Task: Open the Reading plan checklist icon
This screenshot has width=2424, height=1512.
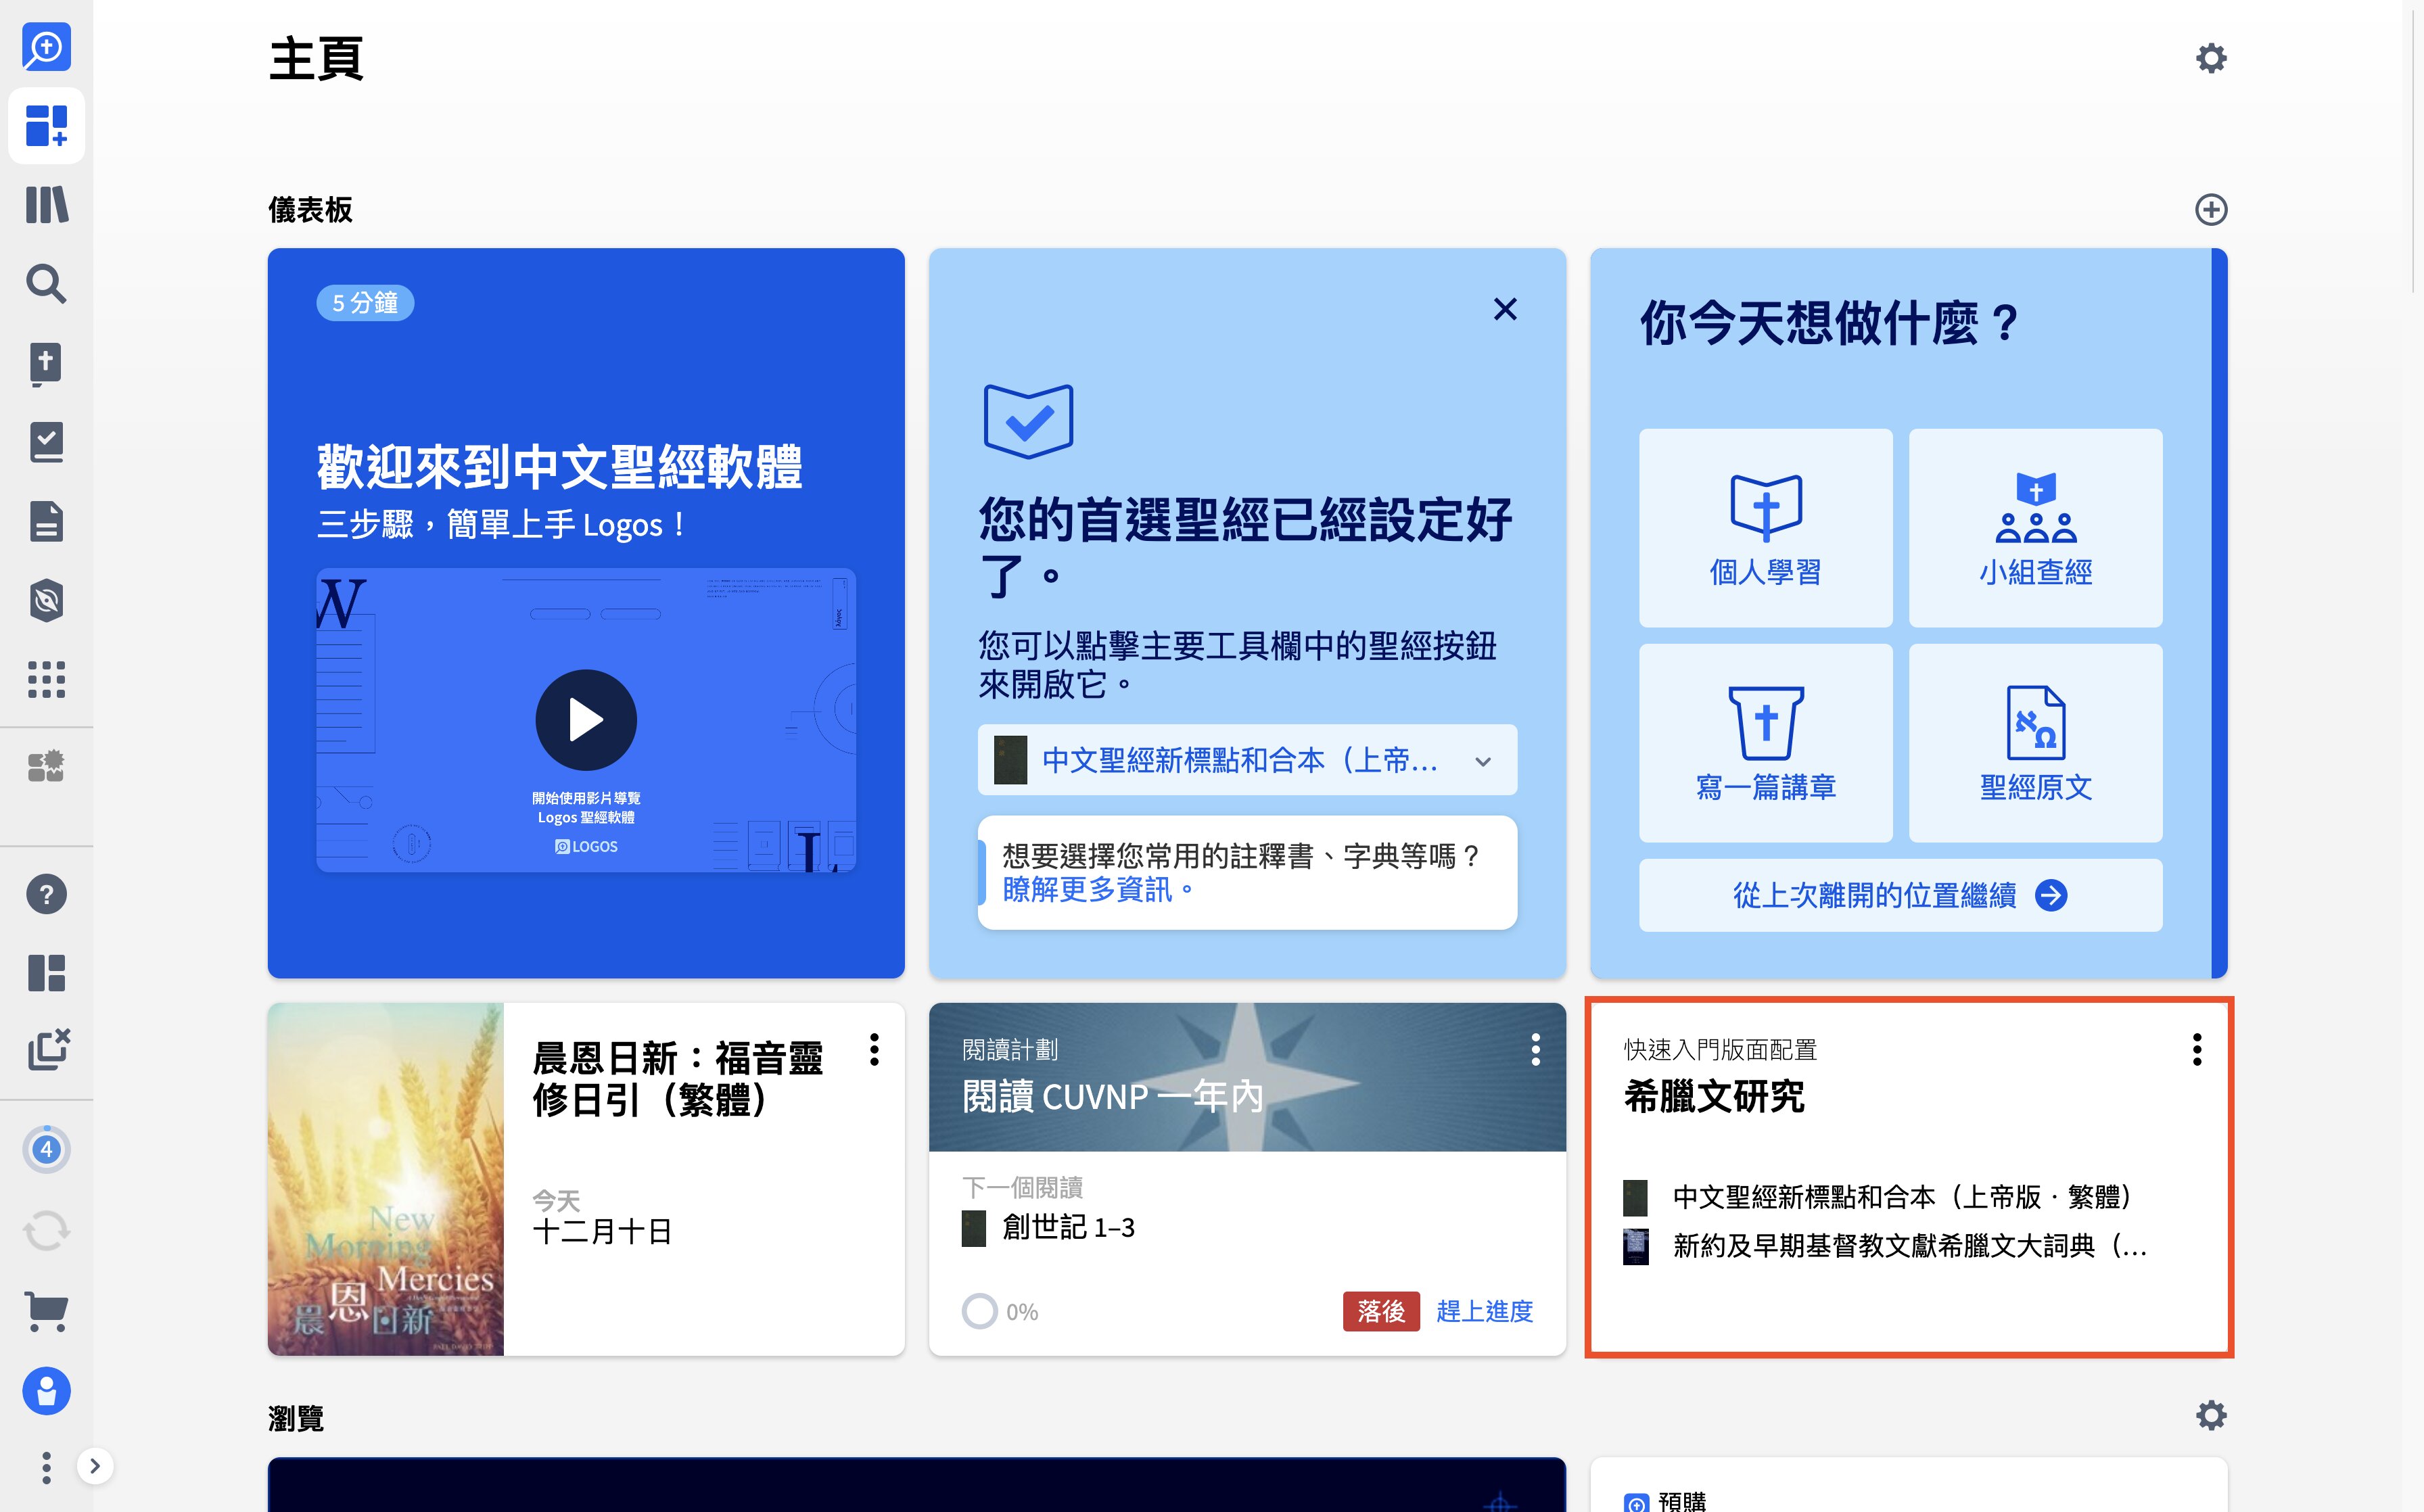Action: click(x=46, y=442)
